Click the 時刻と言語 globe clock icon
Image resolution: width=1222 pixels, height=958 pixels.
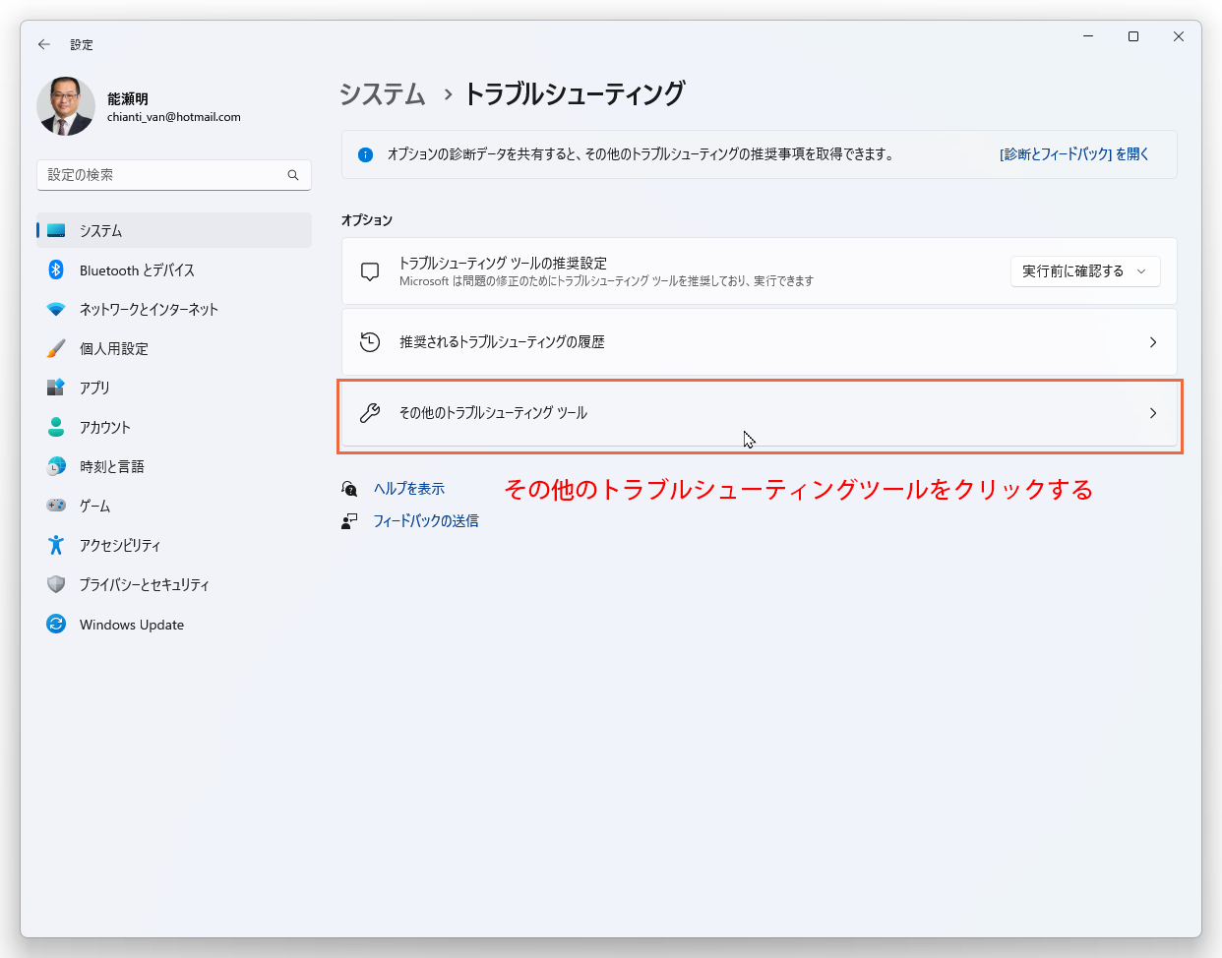(56, 466)
